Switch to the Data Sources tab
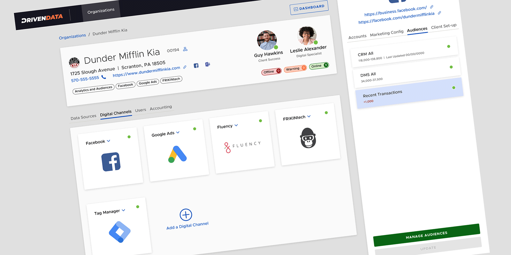 (83, 117)
